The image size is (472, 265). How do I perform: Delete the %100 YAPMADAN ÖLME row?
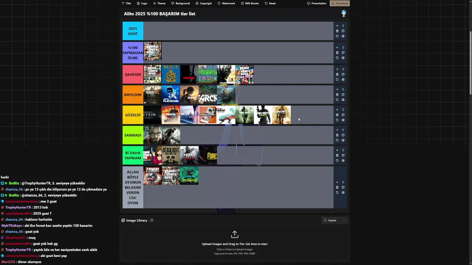coord(337,53)
